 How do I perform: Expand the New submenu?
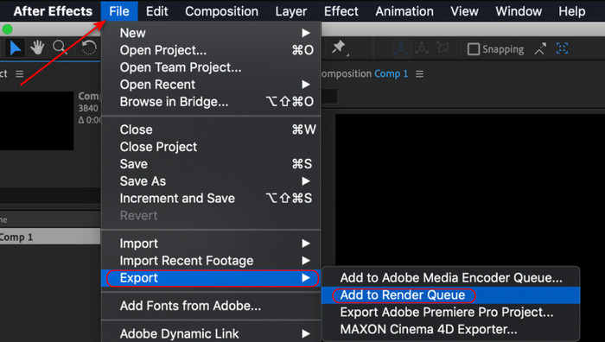[211, 33]
